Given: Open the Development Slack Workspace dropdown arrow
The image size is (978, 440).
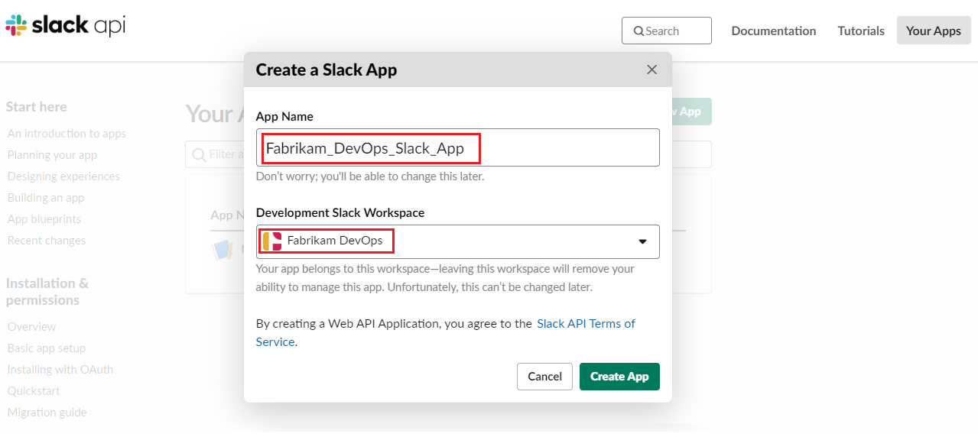Looking at the screenshot, I should click(x=642, y=241).
